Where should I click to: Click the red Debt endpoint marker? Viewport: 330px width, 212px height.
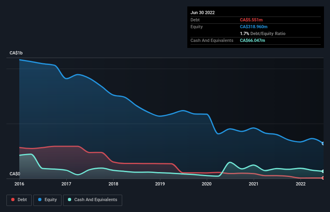323,178
